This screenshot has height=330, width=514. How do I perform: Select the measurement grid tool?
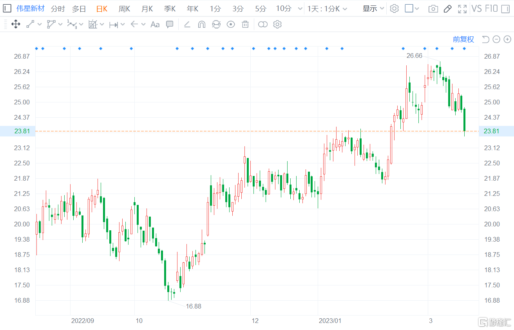(92, 24)
